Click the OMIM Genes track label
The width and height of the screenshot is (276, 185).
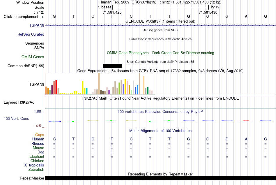point(33,57)
